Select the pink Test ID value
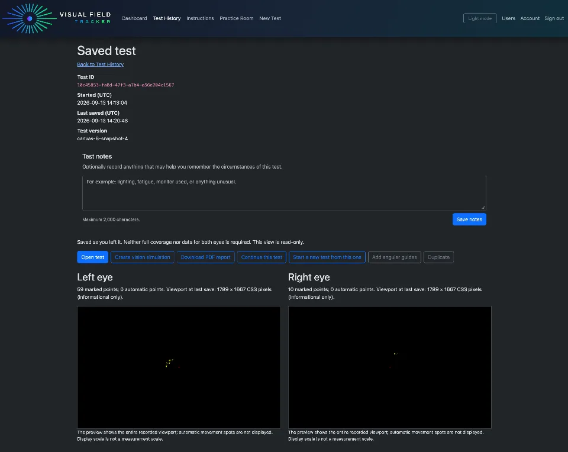The image size is (568, 452). pyautogui.click(x=125, y=85)
